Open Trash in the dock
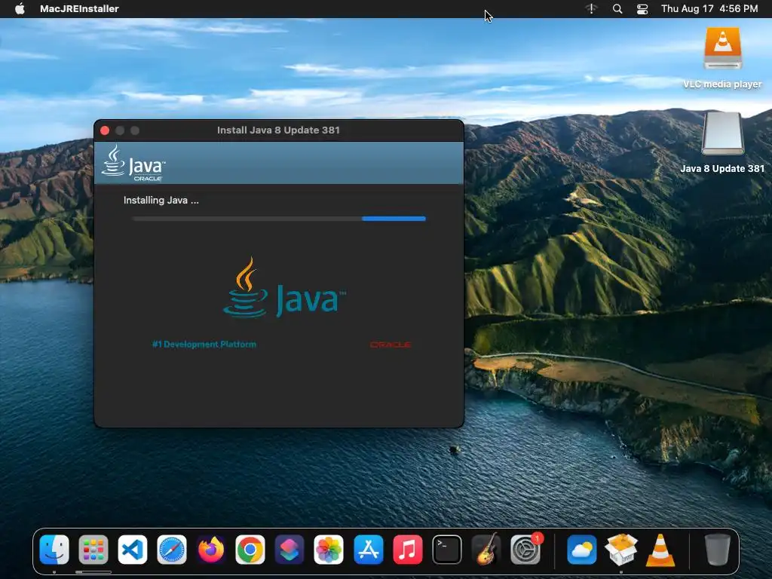The image size is (772, 579). click(718, 550)
